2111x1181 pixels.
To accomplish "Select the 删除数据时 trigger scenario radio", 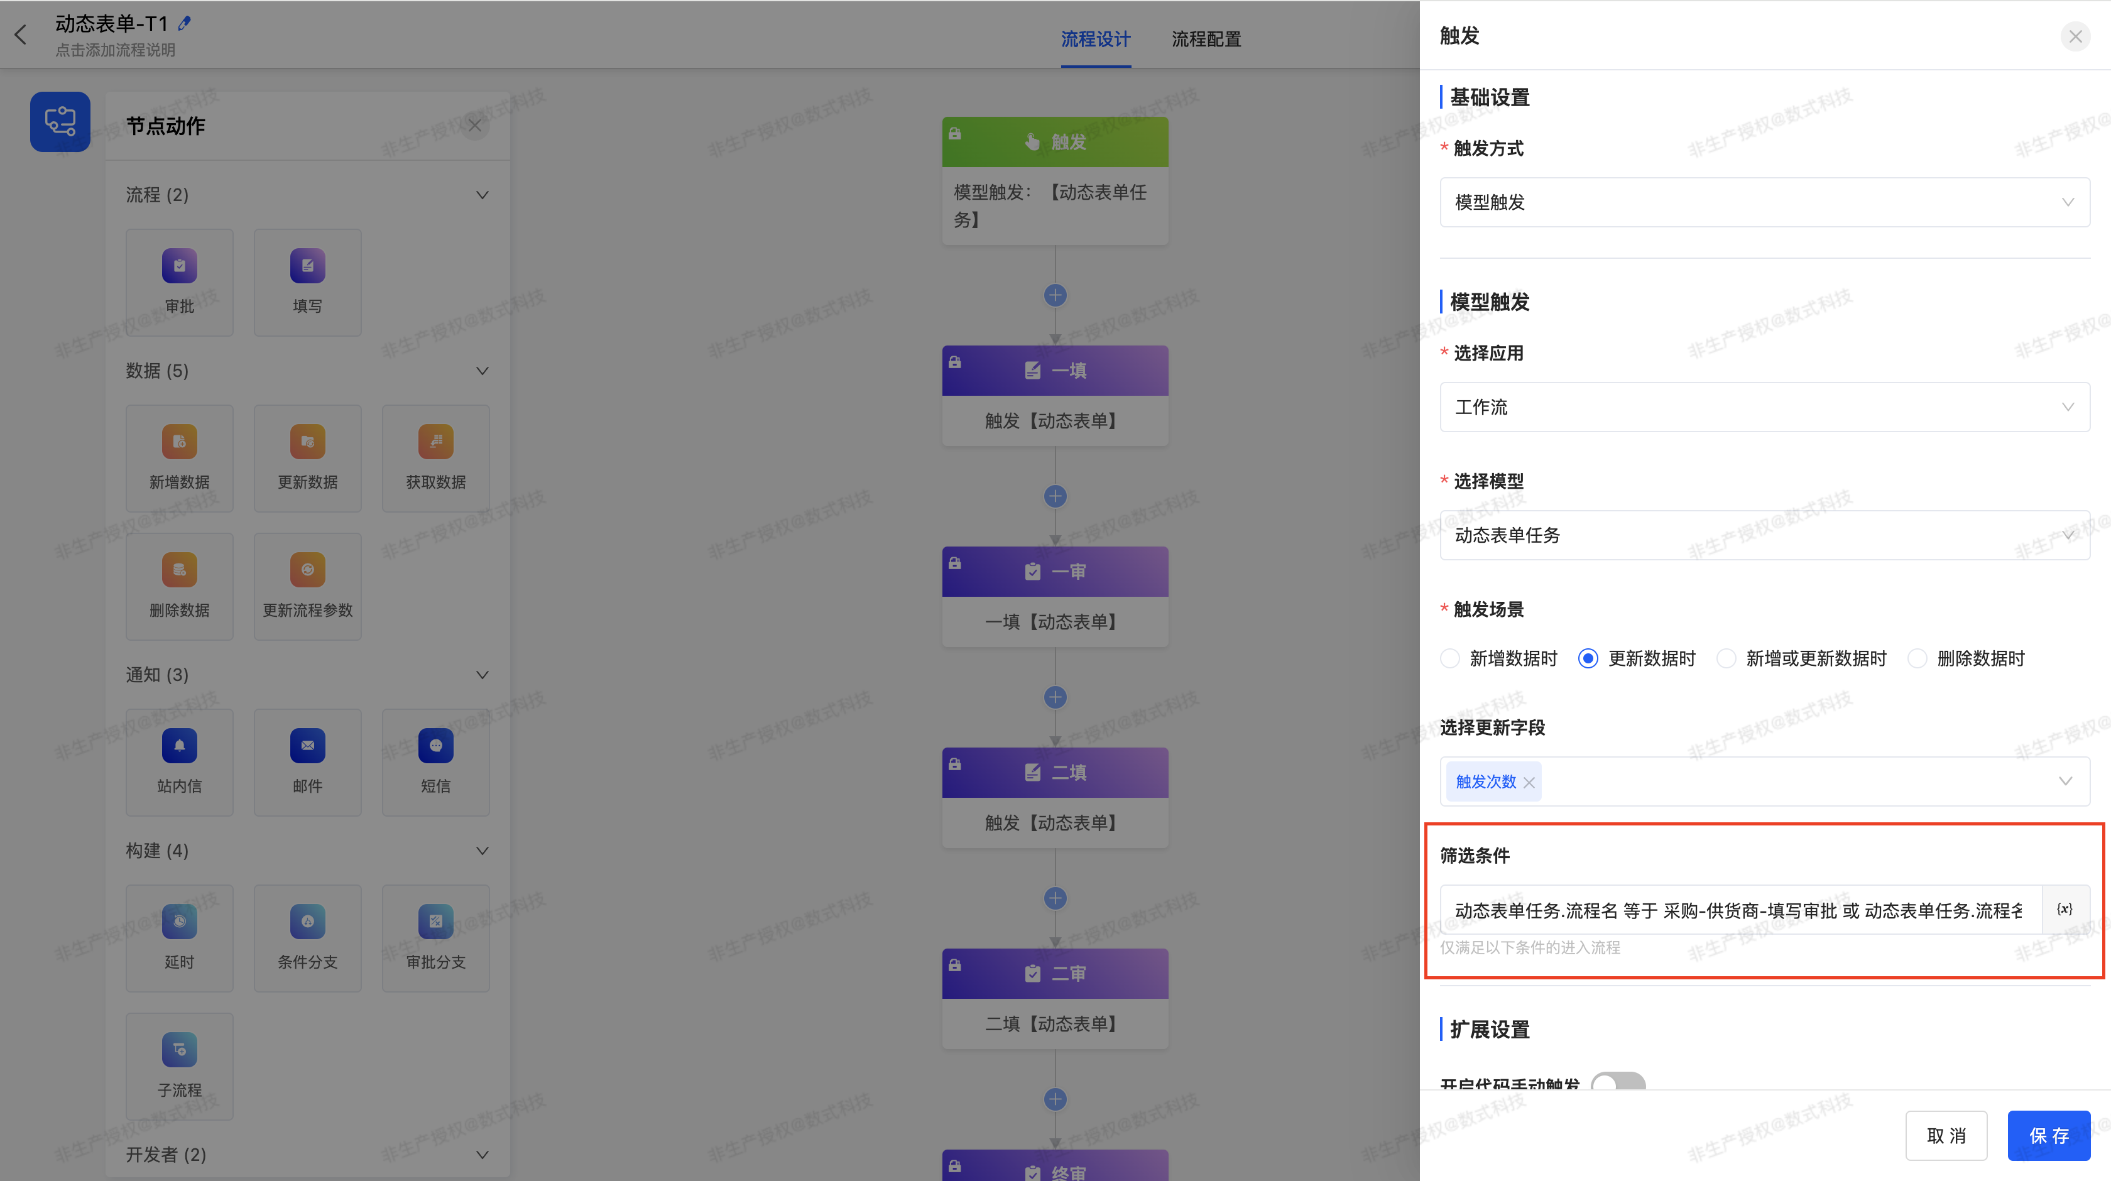I will pyautogui.click(x=1917, y=658).
